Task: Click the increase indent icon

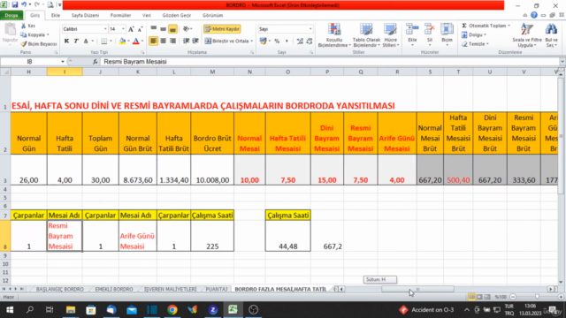Action: click(x=195, y=42)
